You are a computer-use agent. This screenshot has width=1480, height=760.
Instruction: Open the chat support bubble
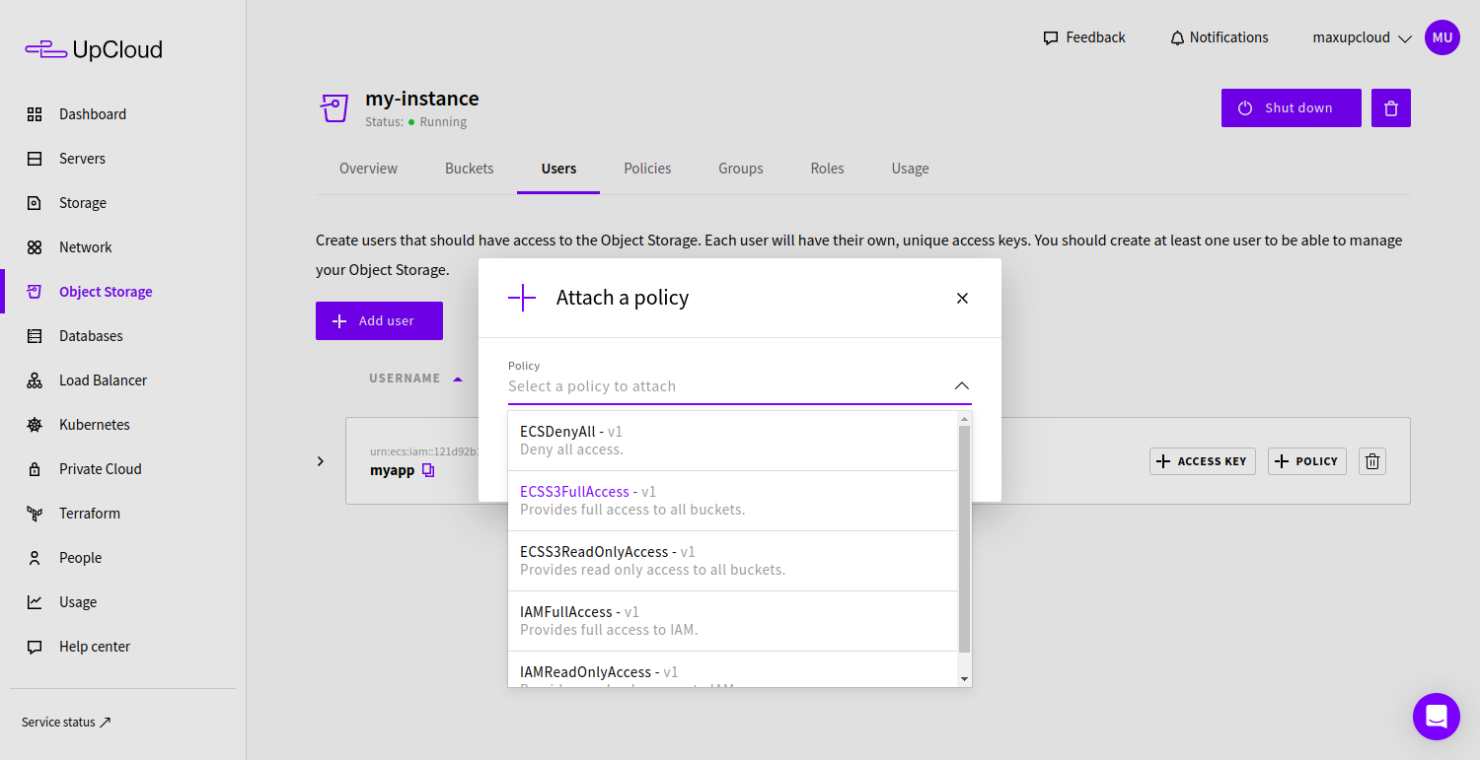1437,717
